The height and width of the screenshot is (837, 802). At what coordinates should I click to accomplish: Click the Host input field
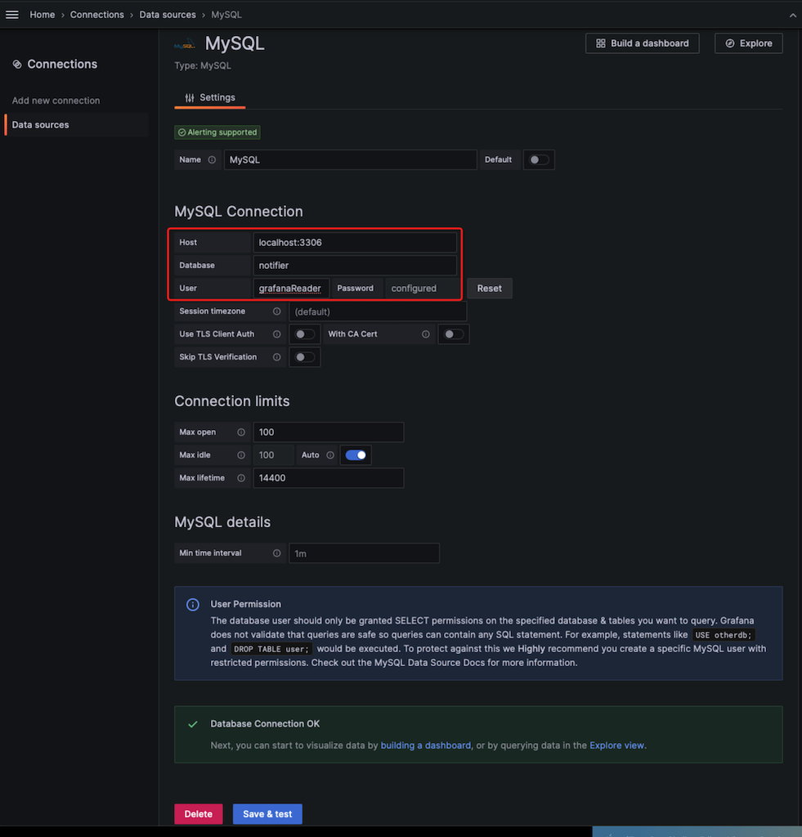[x=355, y=242]
